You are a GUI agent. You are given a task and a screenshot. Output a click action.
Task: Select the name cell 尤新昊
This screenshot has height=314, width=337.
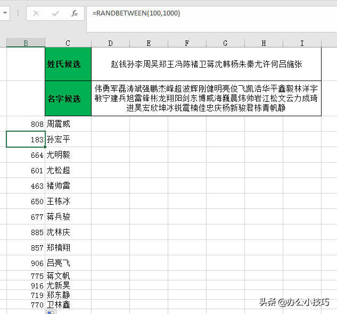[x=68, y=285]
